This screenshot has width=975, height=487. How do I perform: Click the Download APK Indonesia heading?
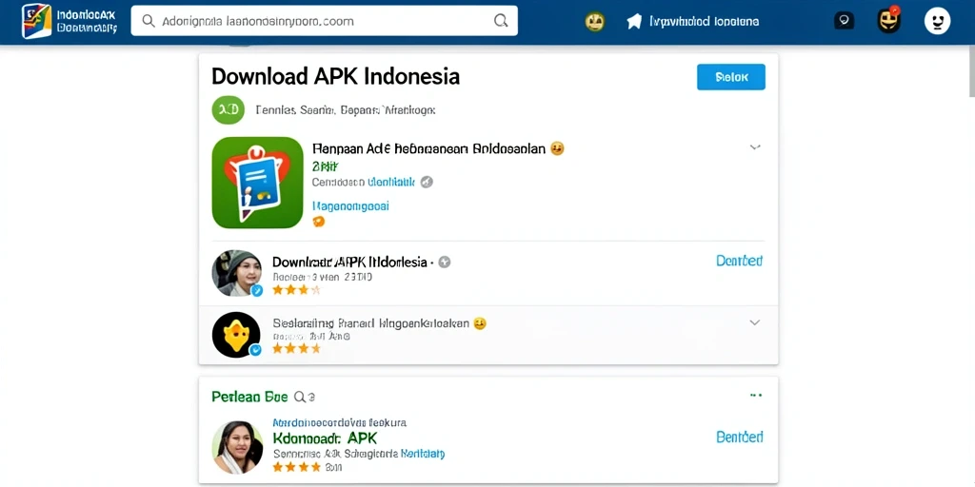point(336,76)
